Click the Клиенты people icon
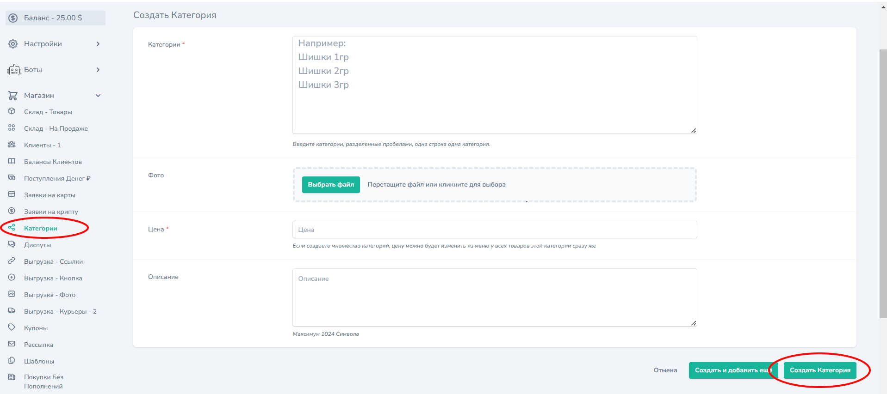The height and width of the screenshot is (394, 887). (12, 145)
